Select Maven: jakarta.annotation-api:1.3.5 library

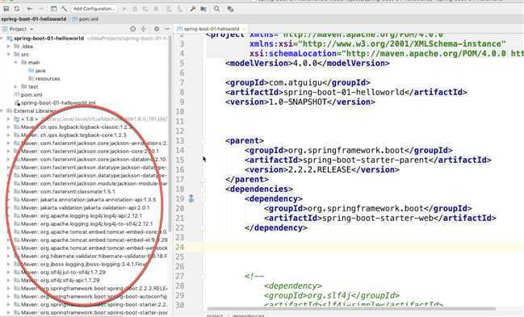tap(85, 199)
